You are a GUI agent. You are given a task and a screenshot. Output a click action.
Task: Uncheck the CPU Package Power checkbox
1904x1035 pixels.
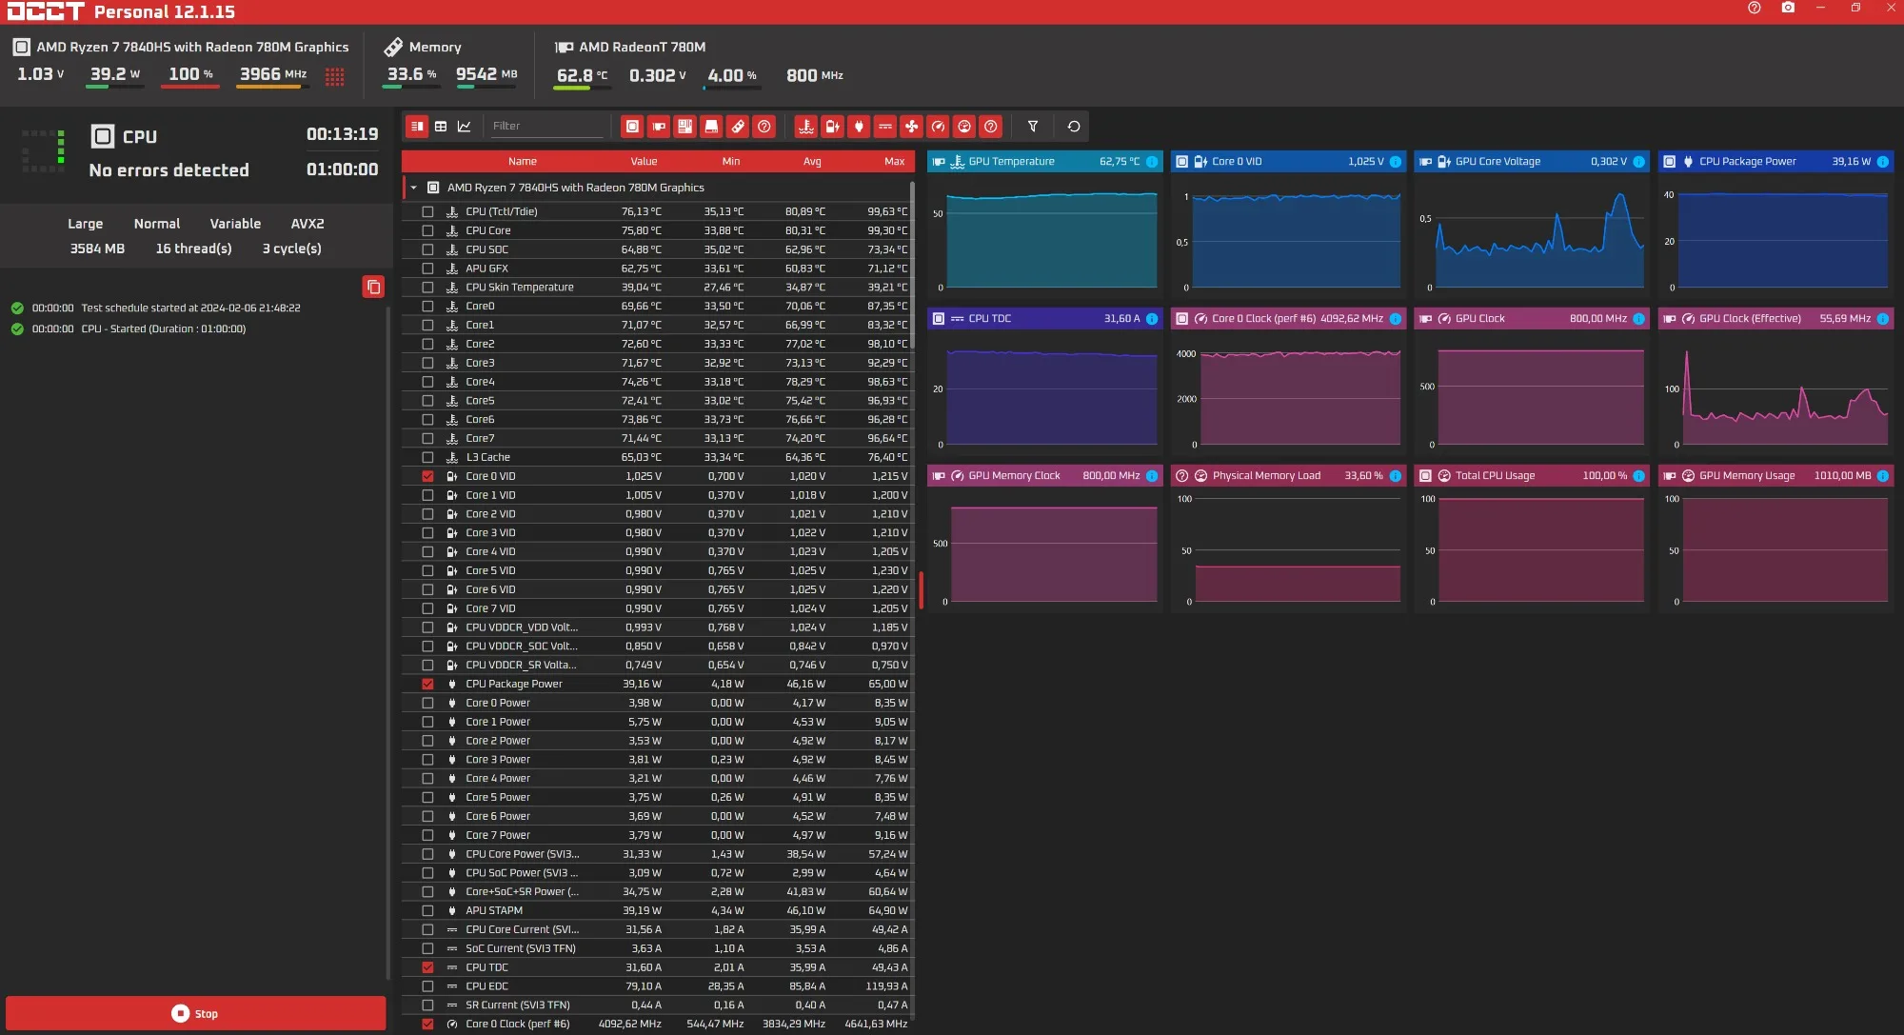(427, 685)
